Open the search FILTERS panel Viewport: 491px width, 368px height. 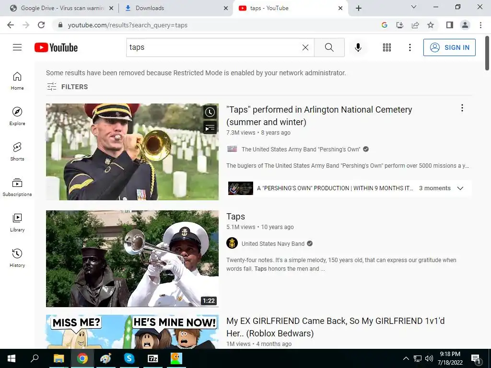[x=67, y=87]
